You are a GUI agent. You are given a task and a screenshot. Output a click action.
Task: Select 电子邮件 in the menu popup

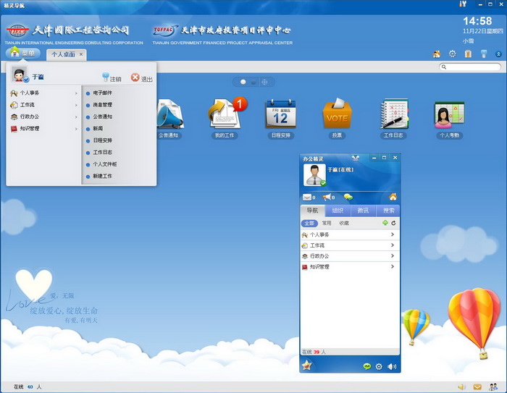[x=102, y=93]
